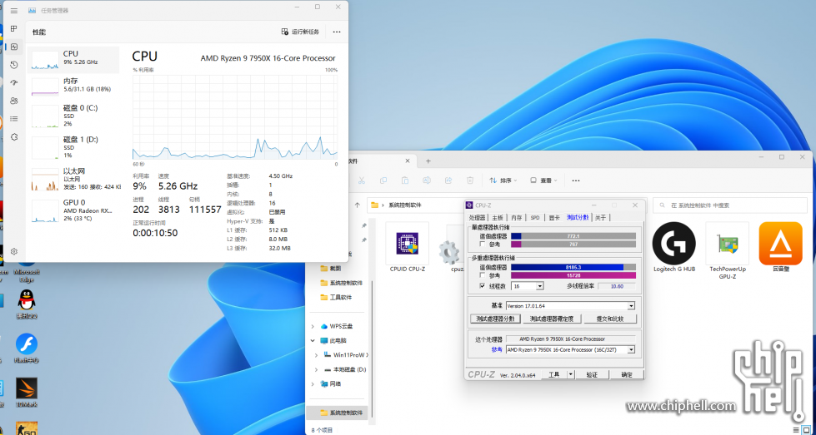This screenshot has height=435, width=816.
Task: Click 提交和比较 submit and compare button
Action: pos(610,319)
